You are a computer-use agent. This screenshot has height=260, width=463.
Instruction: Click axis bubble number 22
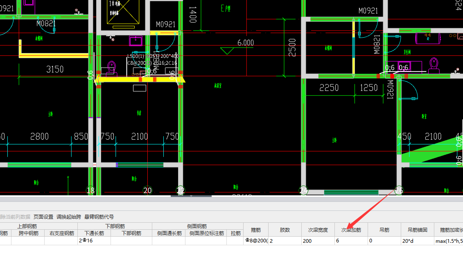pyautogui.click(x=181, y=190)
